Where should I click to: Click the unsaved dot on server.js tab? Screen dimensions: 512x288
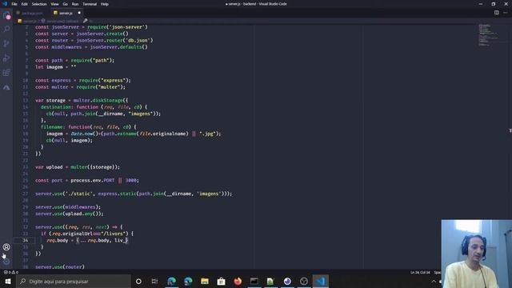point(79,13)
